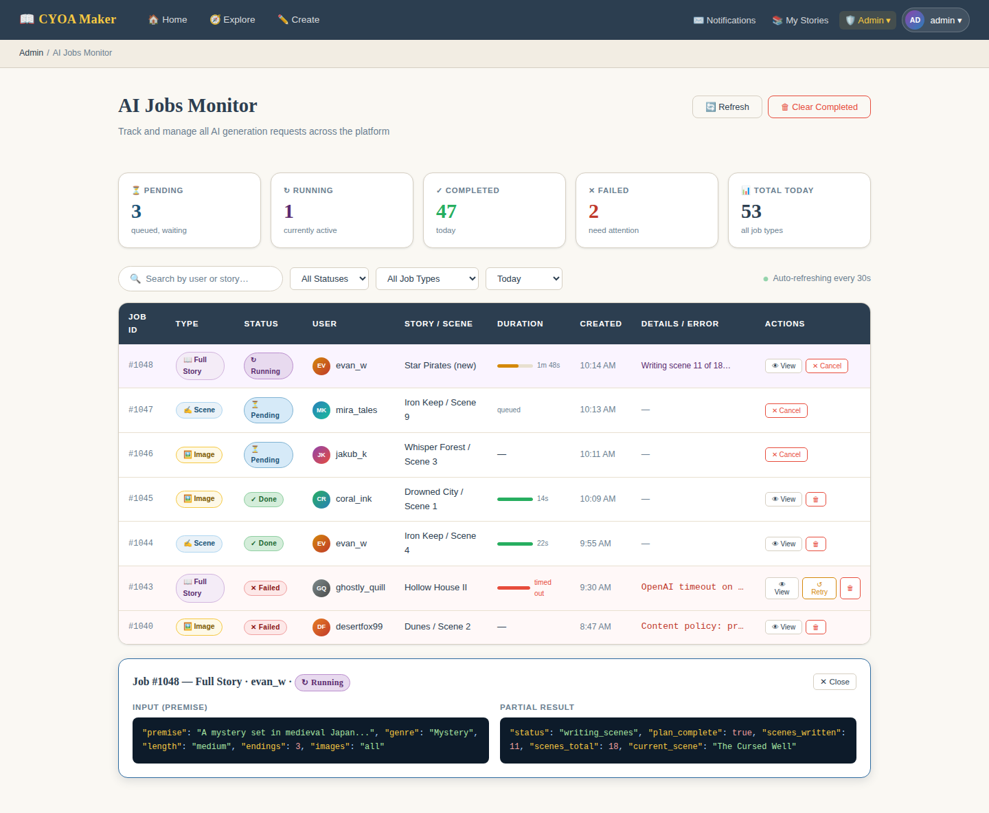Expand the admin user account menu

935,20
